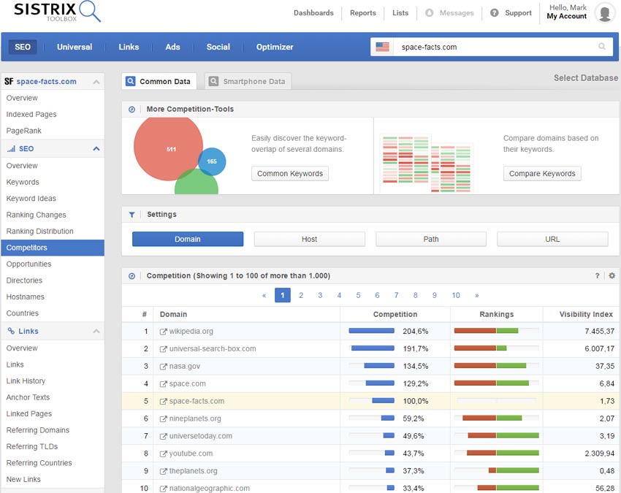Click the keyword comparison heatmap thumbnail
The width and height of the screenshot is (621, 493).
click(427, 164)
